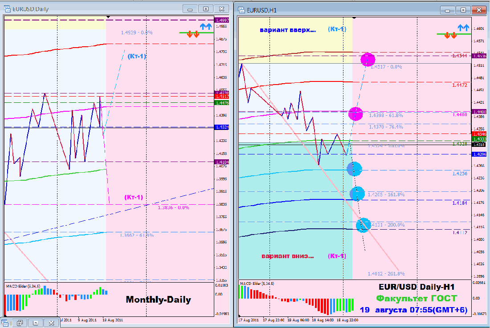Click the red 1.4346 price label on H1
490x328 pixels.
479,134
